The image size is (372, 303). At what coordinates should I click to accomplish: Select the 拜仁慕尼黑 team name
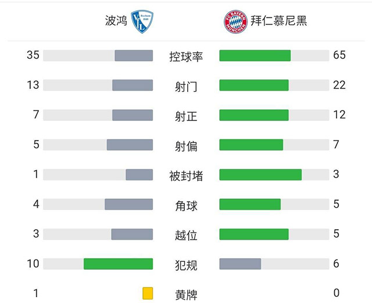pos(278,22)
